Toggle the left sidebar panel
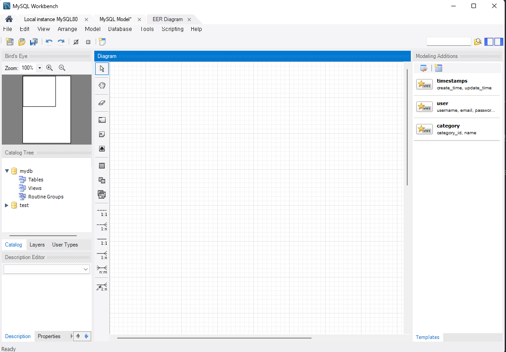The width and height of the screenshot is (506, 352). 489,42
